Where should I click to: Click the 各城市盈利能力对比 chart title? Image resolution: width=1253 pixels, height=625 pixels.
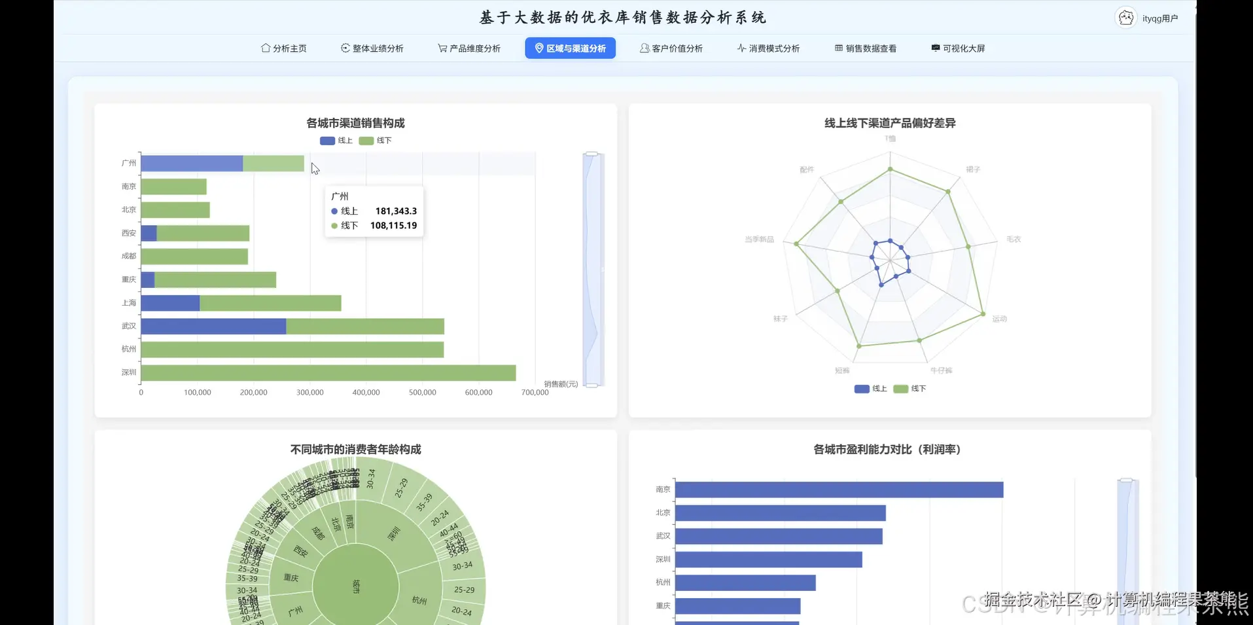click(887, 450)
